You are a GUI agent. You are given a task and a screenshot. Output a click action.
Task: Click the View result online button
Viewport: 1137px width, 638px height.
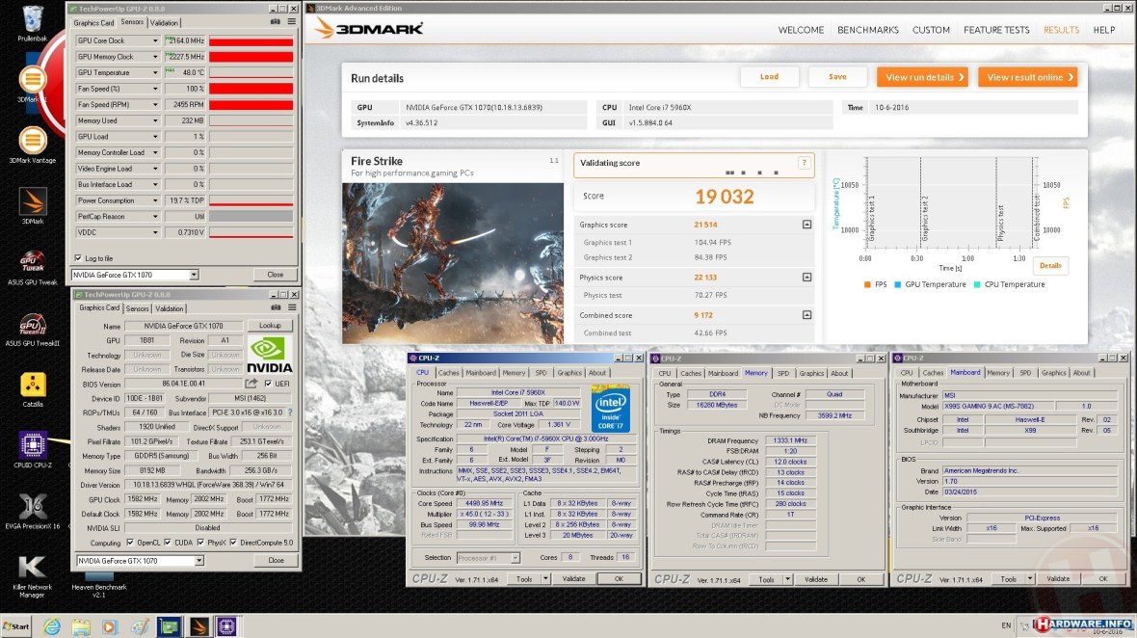tap(1027, 77)
